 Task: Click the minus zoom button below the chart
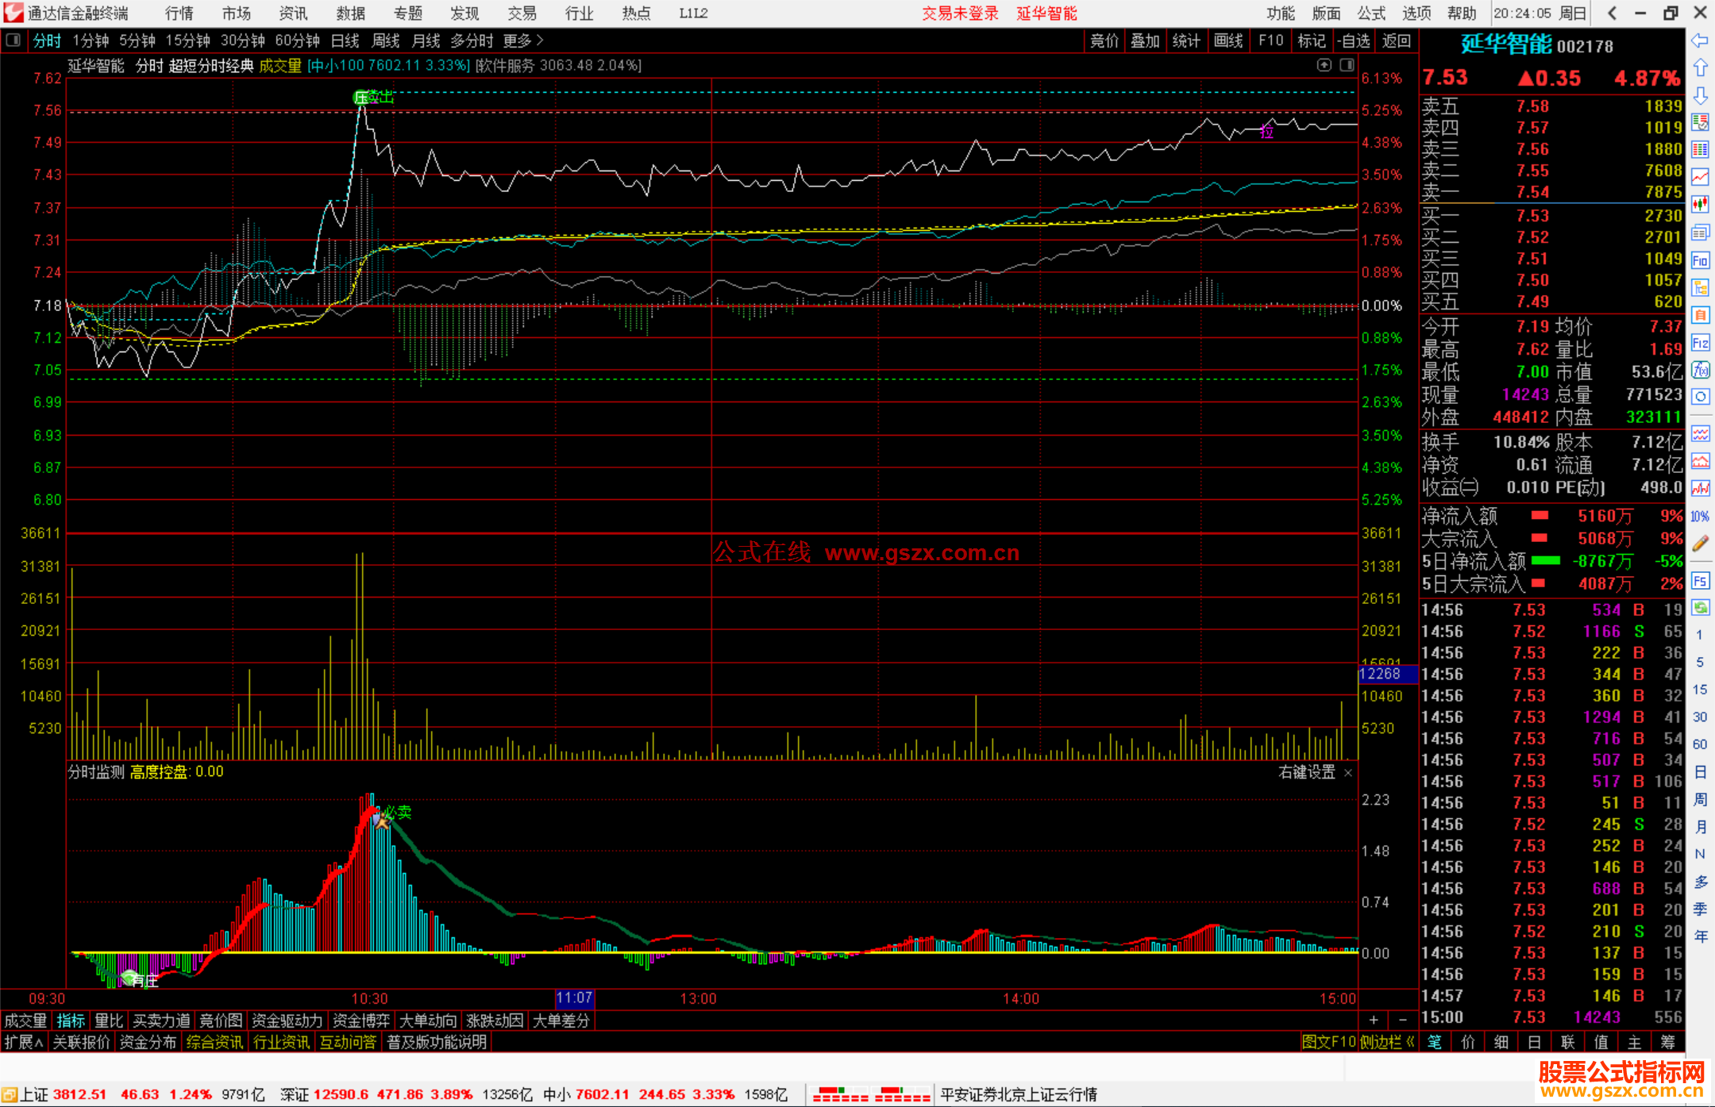(1402, 1020)
